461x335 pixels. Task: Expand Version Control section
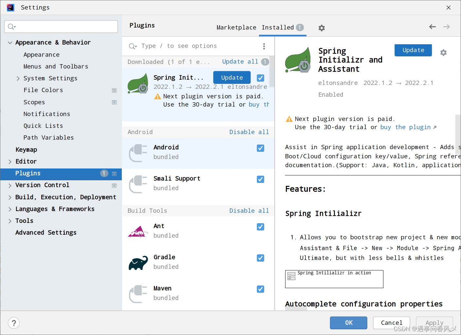(x=10, y=186)
